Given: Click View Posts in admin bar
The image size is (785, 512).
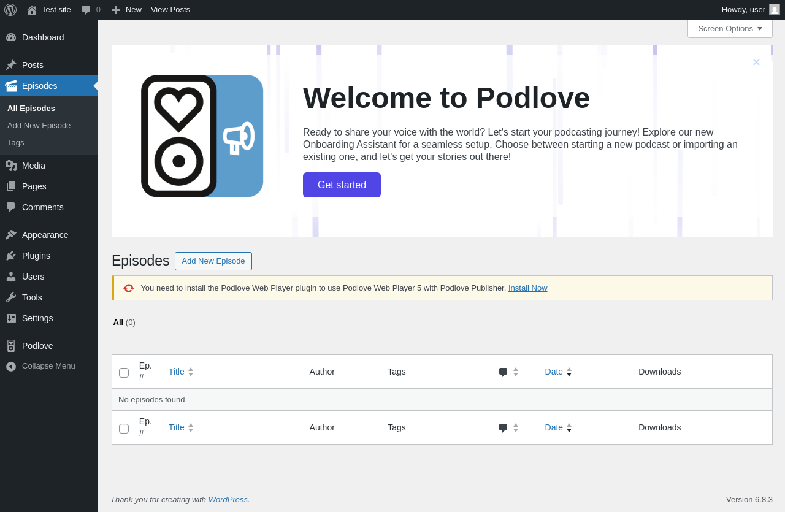Looking at the screenshot, I should (x=170, y=10).
